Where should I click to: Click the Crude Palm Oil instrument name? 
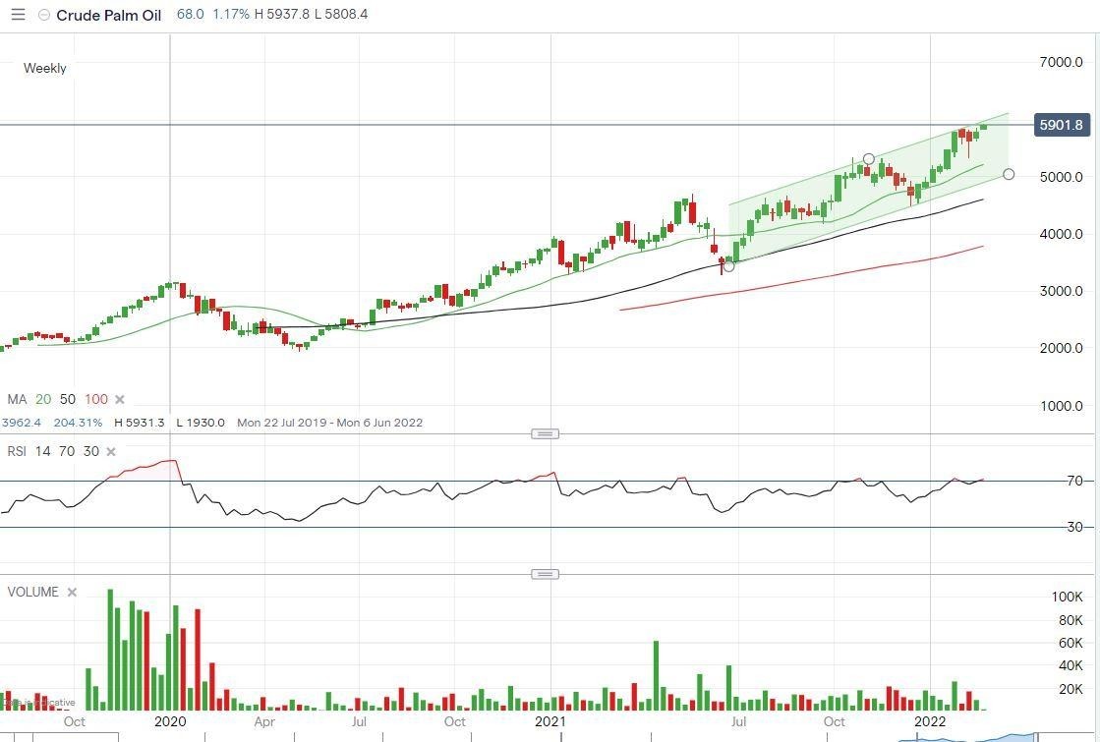point(109,15)
